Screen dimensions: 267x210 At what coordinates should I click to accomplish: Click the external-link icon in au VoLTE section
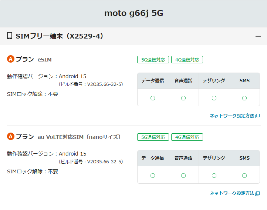coord(258,193)
